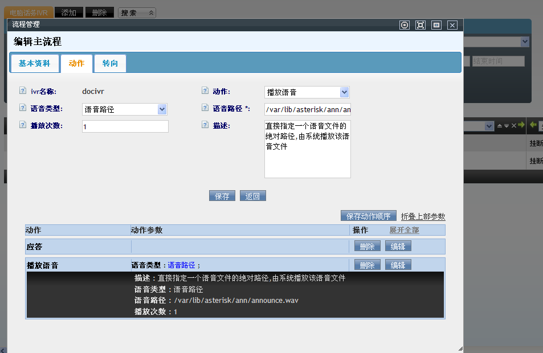Click the help icon beside ivr名称
The width and height of the screenshot is (543, 353).
(x=23, y=91)
